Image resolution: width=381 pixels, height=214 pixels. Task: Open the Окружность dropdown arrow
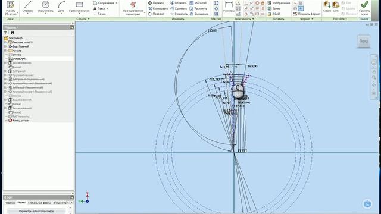click(45, 14)
